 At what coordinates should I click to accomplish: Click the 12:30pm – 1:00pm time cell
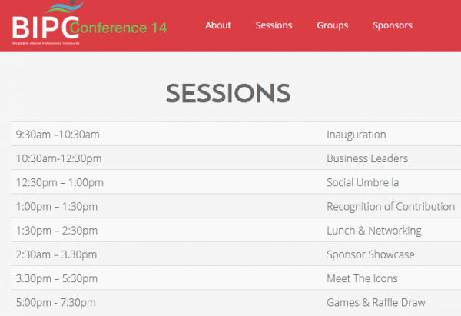pyautogui.click(x=59, y=182)
